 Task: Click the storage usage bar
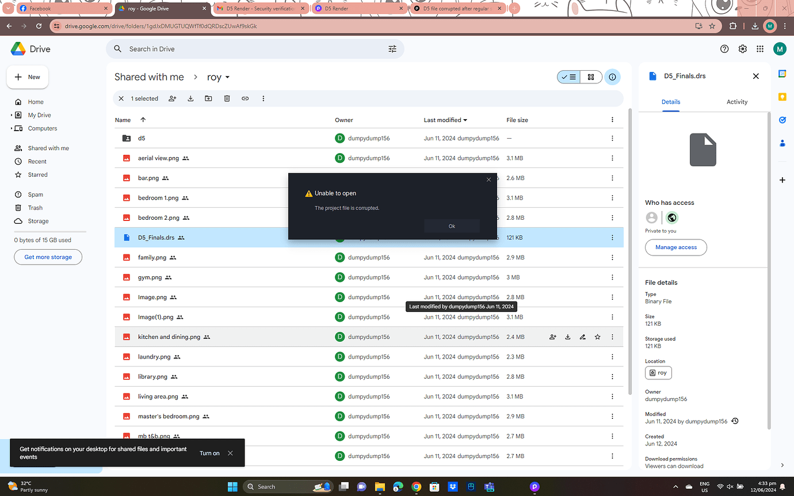tap(49, 230)
